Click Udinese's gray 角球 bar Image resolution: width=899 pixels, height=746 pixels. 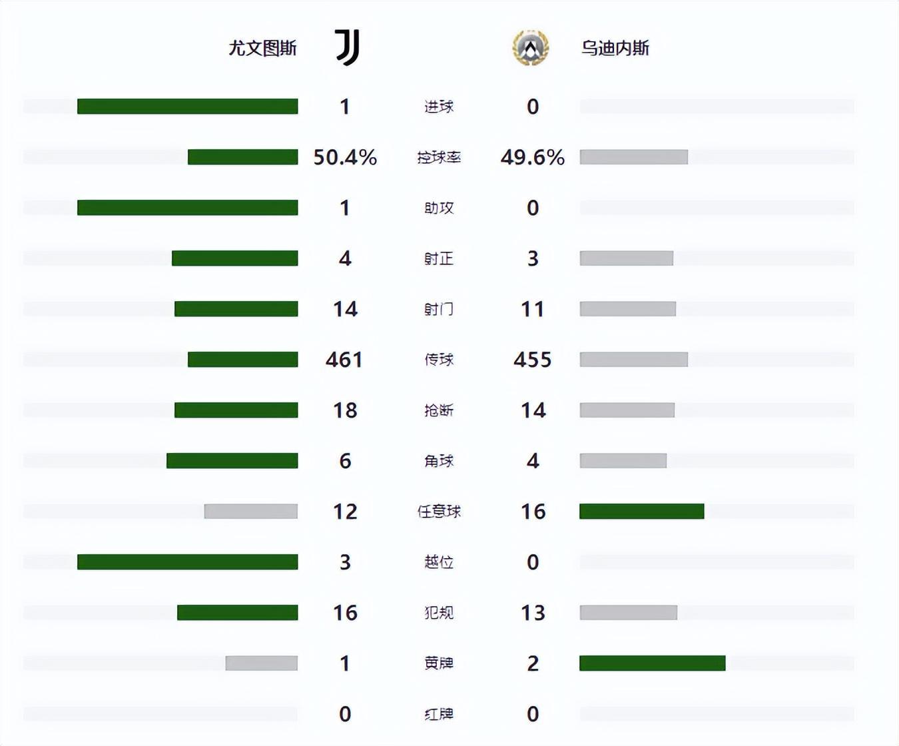(x=623, y=461)
